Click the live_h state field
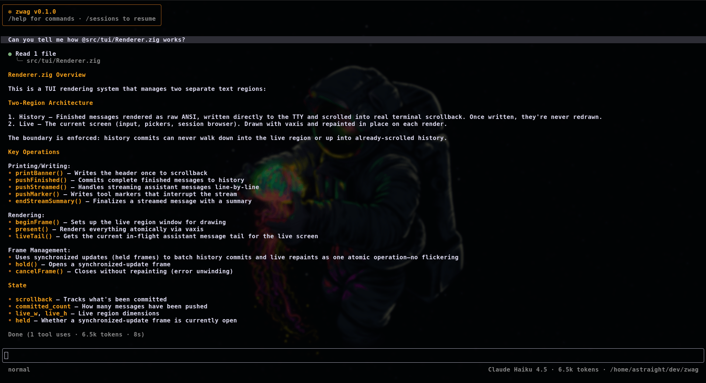 tap(56, 314)
